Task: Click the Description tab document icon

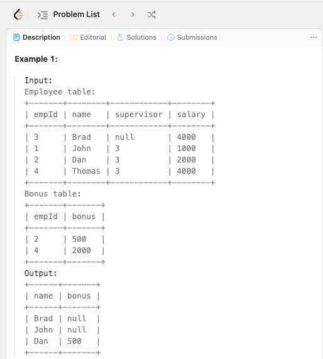Action: (x=16, y=37)
